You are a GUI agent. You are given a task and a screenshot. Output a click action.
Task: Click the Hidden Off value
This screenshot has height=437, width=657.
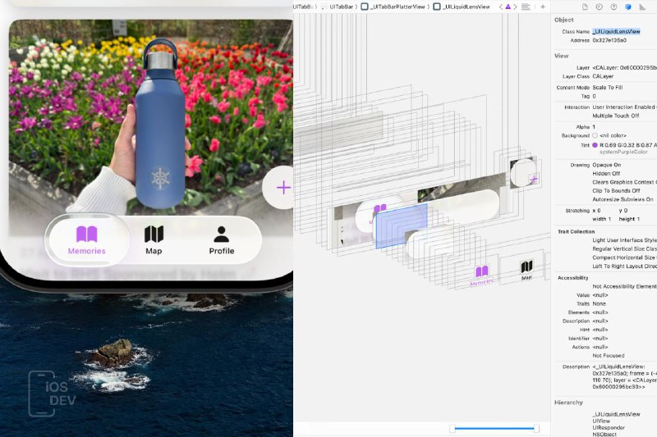pyautogui.click(x=606, y=173)
